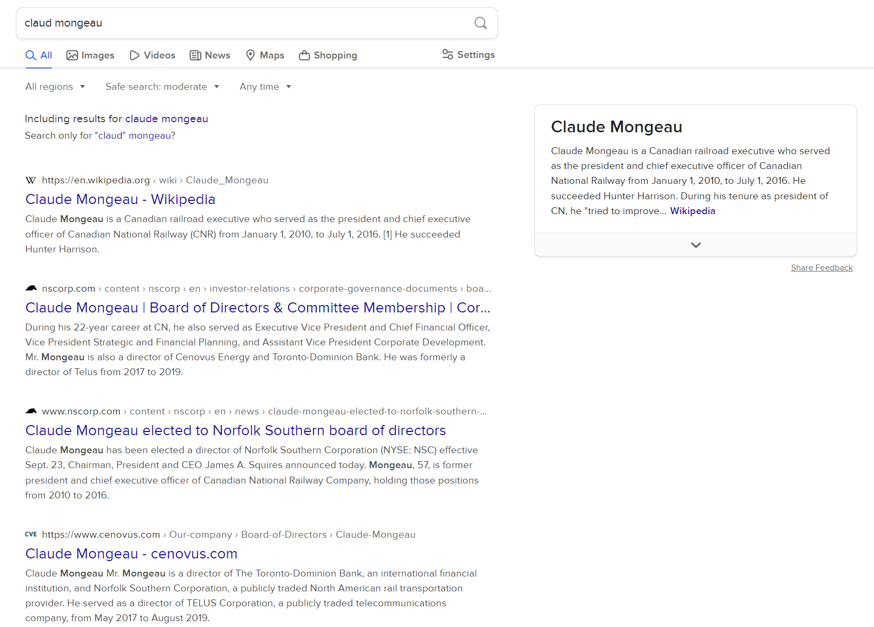This screenshot has width=874, height=627.
Task: Expand the All regions dropdown
Action: point(55,87)
